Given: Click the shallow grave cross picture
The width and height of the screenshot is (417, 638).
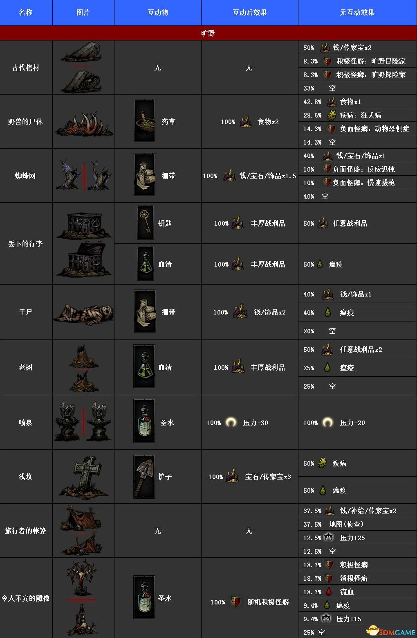Looking at the screenshot, I should [84, 476].
